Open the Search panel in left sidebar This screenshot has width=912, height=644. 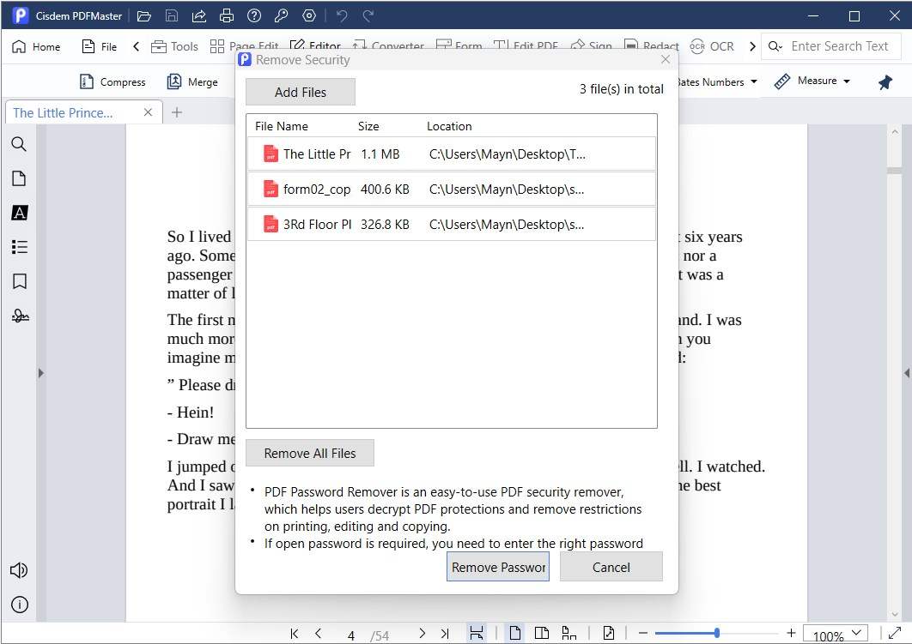[19, 144]
